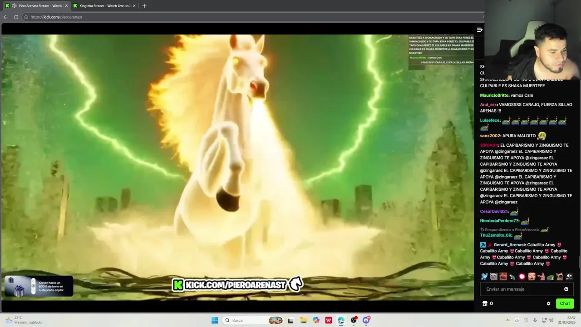Click the Luisefece username
This screenshot has height=327, width=581.
pyautogui.click(x=490, y=120)
